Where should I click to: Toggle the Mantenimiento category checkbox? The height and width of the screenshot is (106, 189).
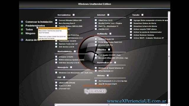[x=75, y=51]
